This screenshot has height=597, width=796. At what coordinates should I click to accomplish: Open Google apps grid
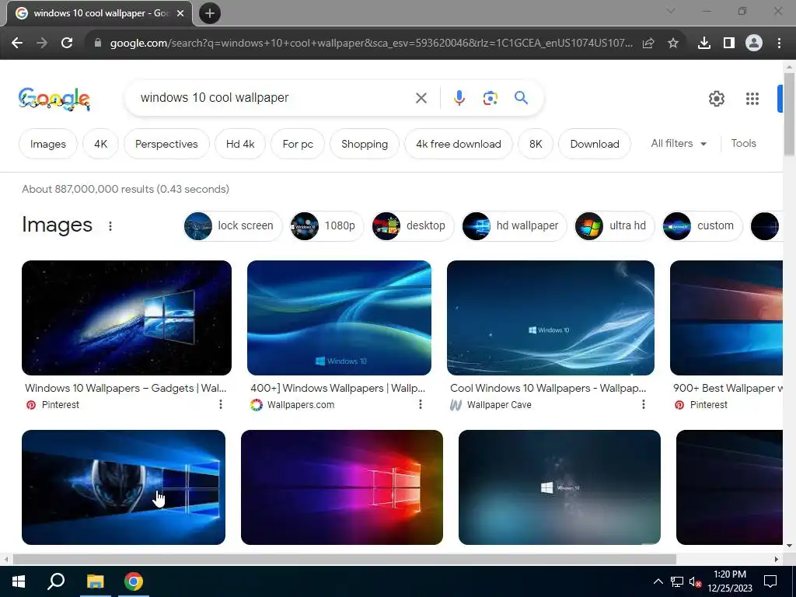(x=752, y=99)
